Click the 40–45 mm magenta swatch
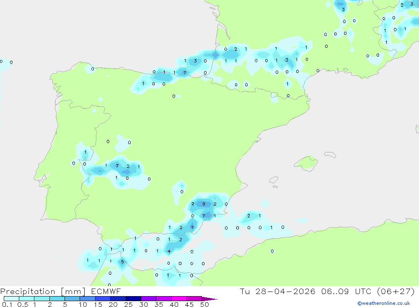 (x=179, y=299)
